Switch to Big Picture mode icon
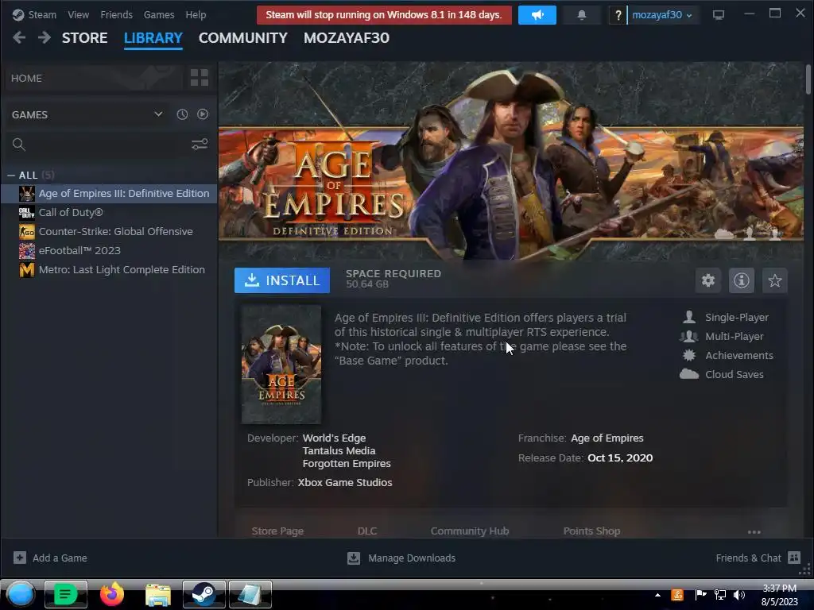Image resolution: width=814 pixels, height=610 pixels. point(719,15)
